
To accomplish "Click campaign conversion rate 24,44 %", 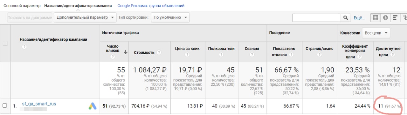I will click(362, 106).
